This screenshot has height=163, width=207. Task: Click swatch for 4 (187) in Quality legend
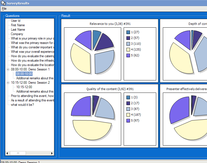[128, 115]
